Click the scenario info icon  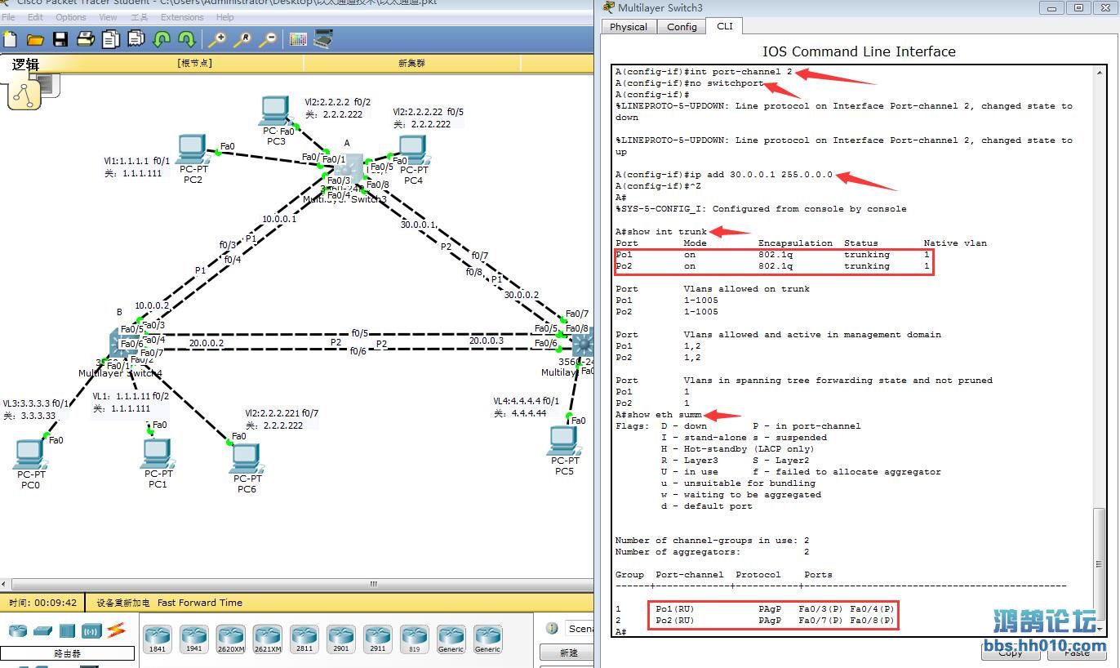pyautogui.click(x=552, y=628)
